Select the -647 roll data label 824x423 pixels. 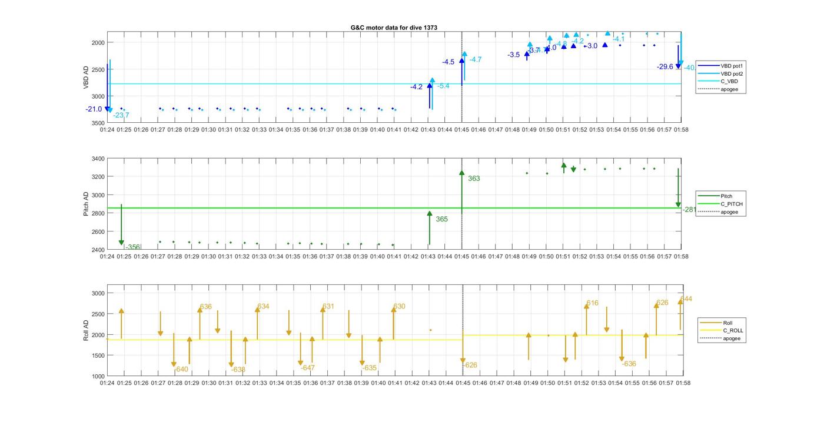(308, 368)
